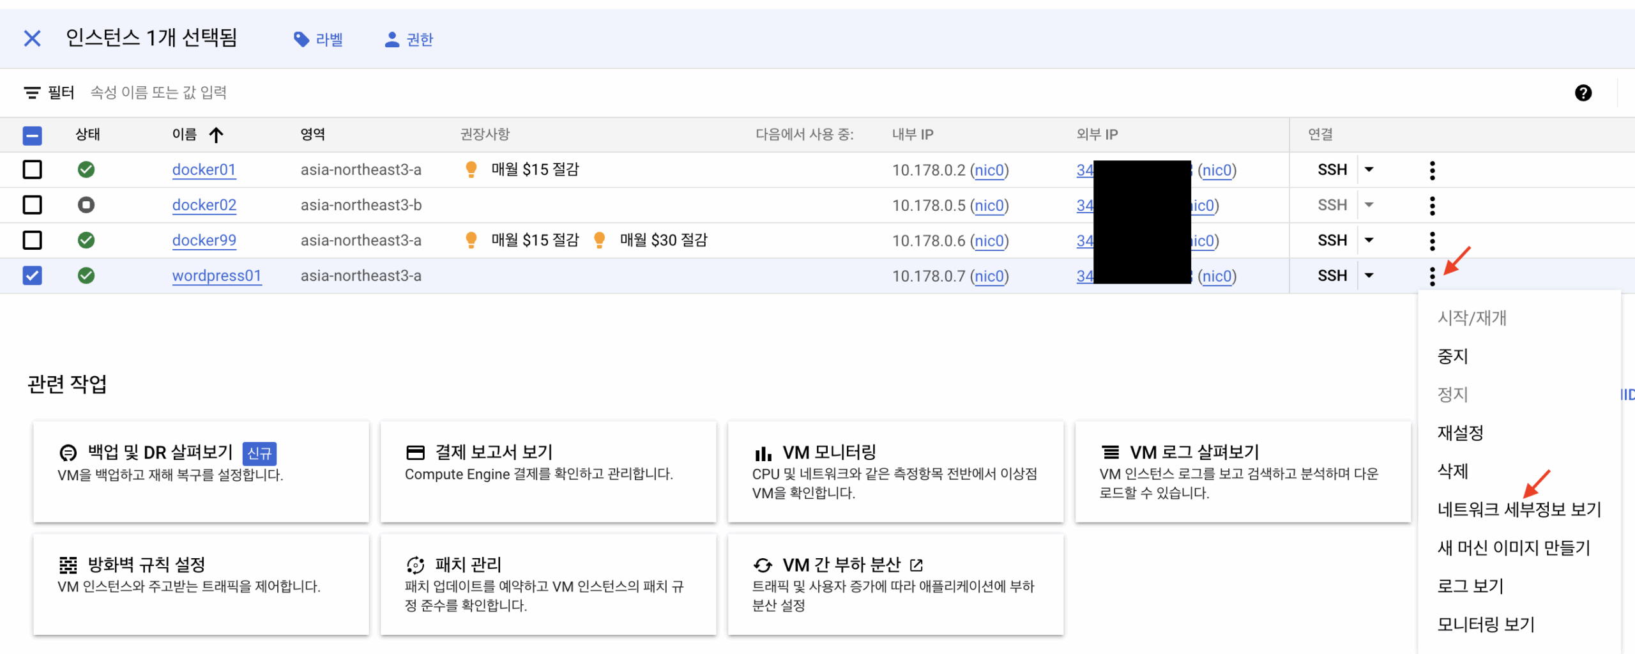Open VM 간 부하 분산 card

[896, 584]
